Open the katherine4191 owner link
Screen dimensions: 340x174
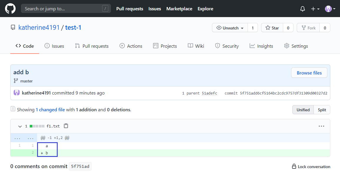click(x=39, y=28)
